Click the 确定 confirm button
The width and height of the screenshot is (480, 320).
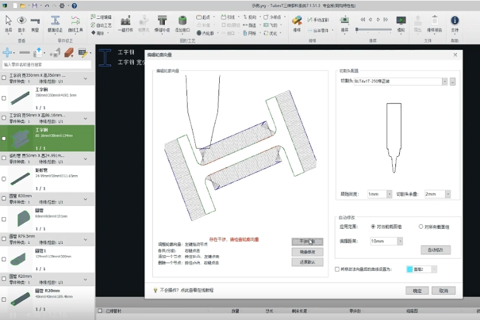tap(417, 290)
